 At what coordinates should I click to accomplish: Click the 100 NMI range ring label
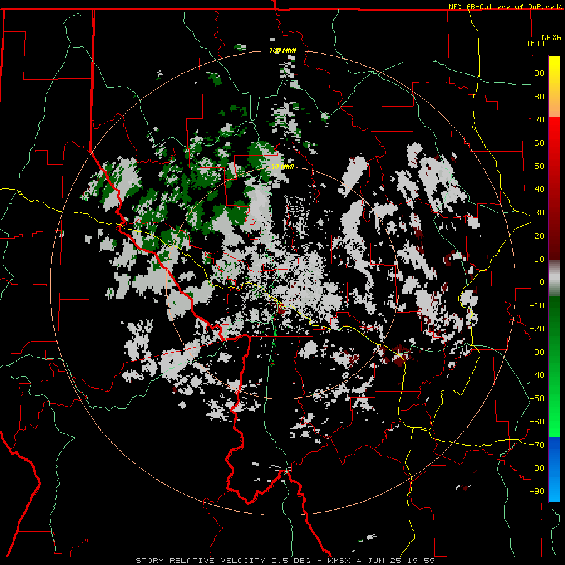[x=282, y=50]
